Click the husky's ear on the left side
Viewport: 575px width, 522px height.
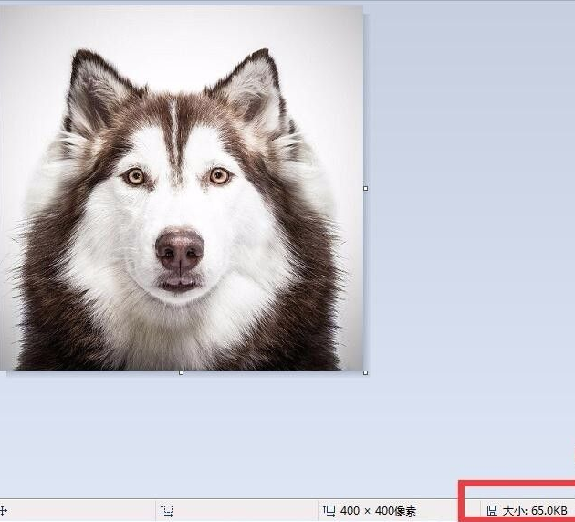(x=91, y=91)
